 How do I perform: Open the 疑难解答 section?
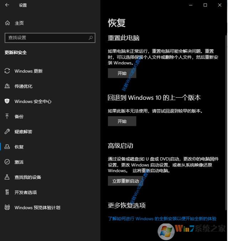click(x=24, y=132)
